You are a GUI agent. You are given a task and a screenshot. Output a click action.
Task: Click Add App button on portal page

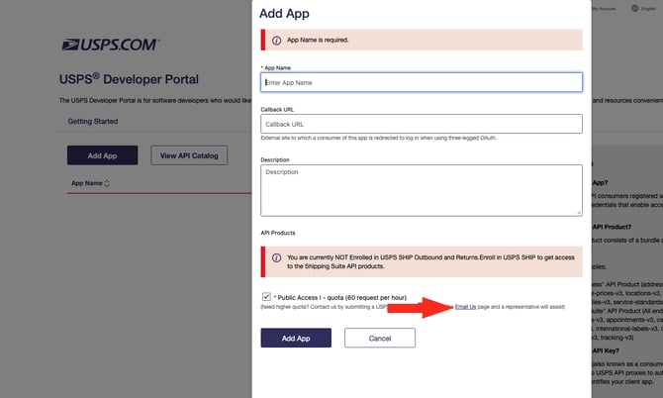[x=102, y=155]
